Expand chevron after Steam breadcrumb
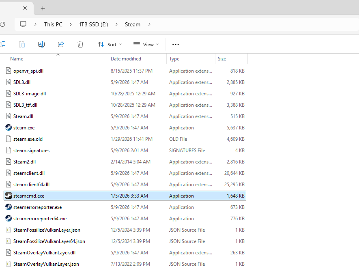Image resolution: width=359 pixels, height=271 pixels. click(x=149, y=24)
